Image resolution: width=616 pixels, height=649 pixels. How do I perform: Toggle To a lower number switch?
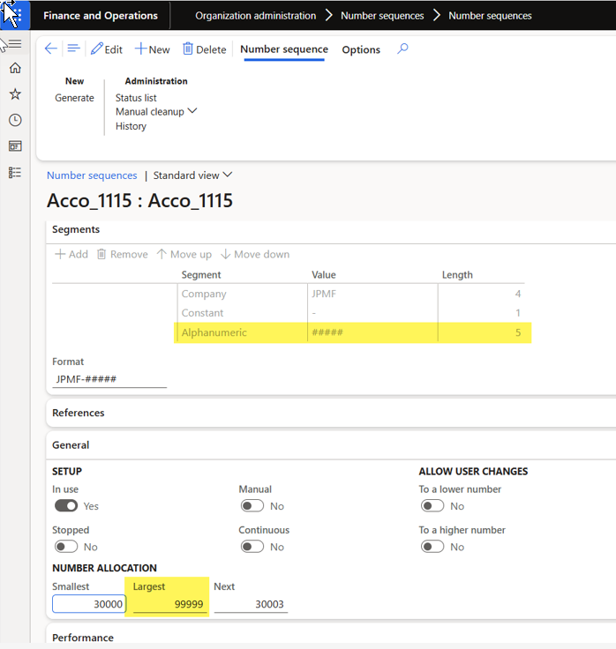[x=432, y=506]
